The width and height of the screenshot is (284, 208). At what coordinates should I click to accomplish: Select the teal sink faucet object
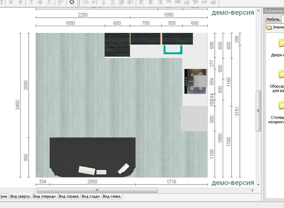pyautogui.click(x=173, y=50)
